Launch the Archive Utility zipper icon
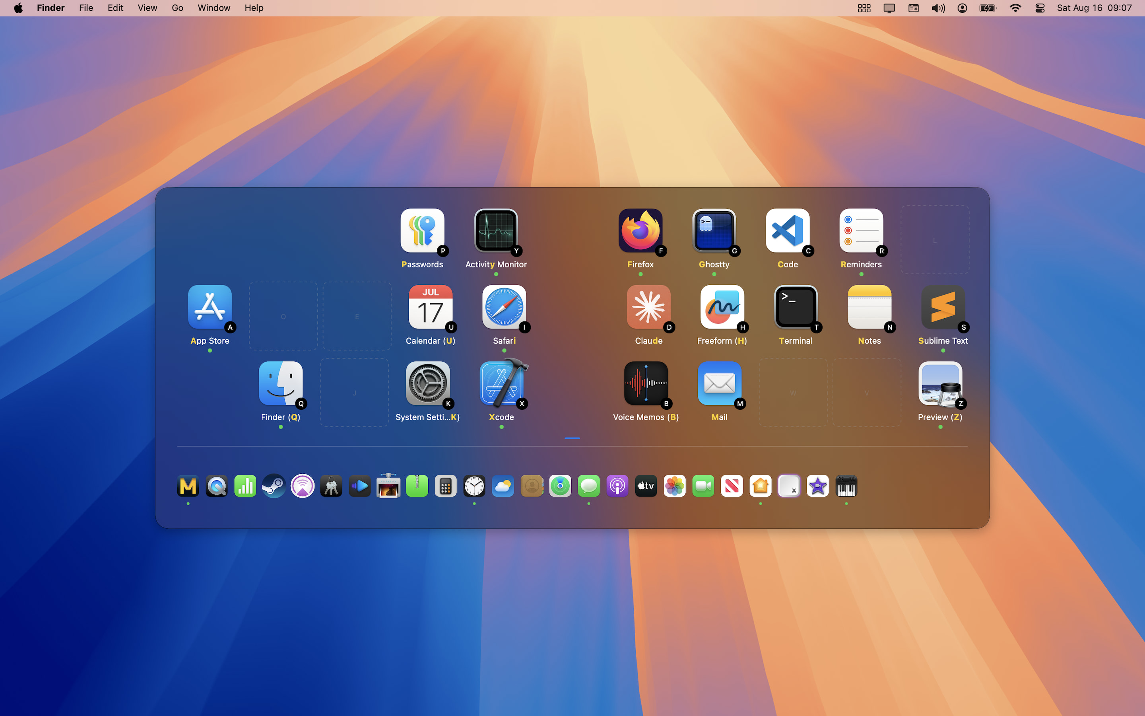The height and width of the screenshot is (716, 1145). (x=417, y=486)
